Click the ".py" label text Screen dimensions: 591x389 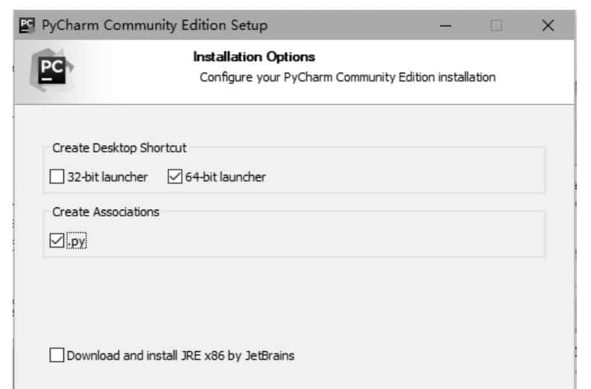coord(78,242)
